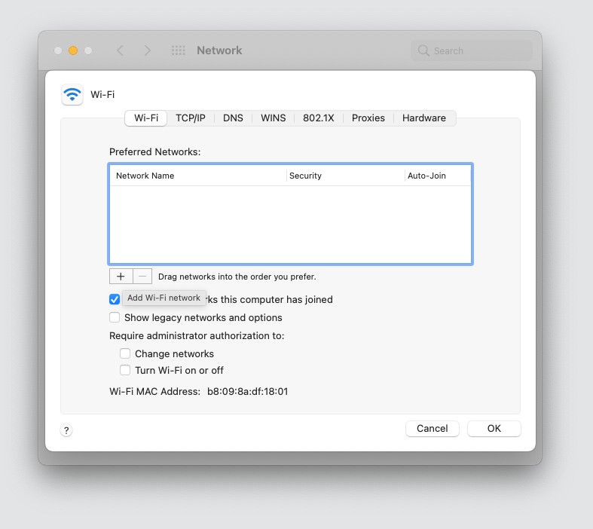Click the show all preferences grid icon
Image resolution: width=593 pixels, height=529 pixels.
179,50
